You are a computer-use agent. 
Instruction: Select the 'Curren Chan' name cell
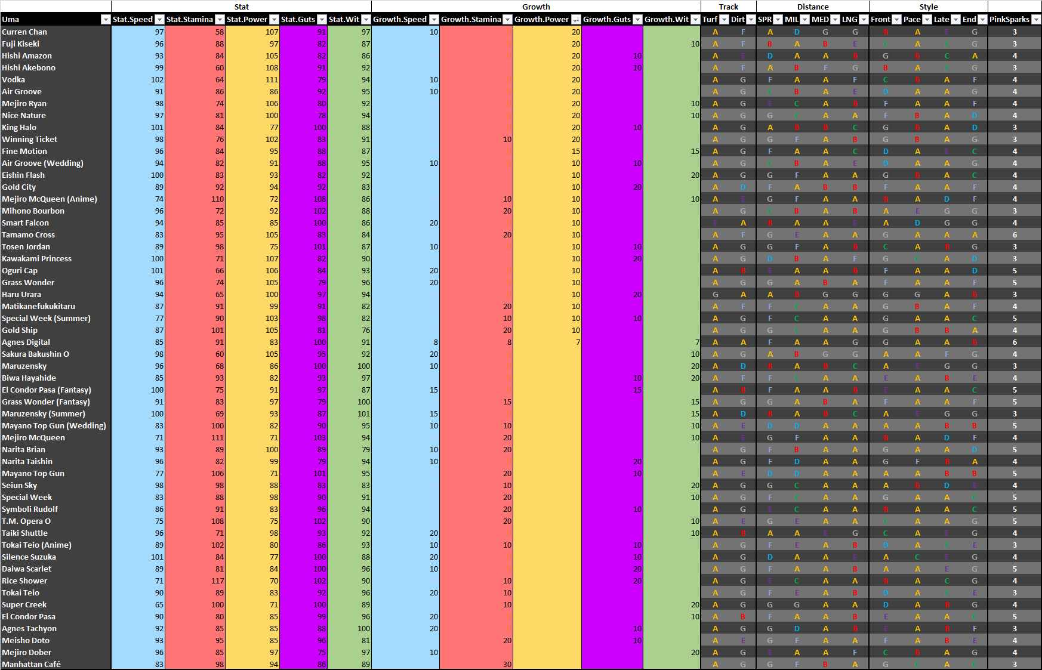tap(56, 32)
